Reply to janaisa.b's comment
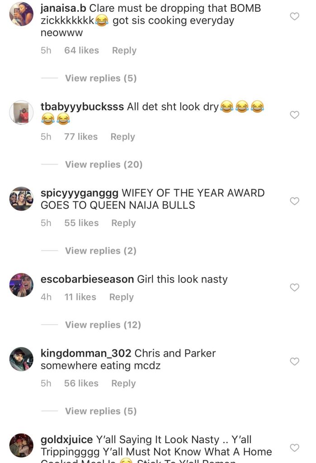The width and height of the screenshot is (316, 463). tap(124, 51)
